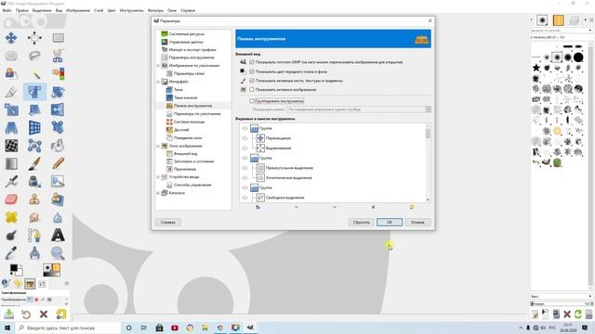Click the refresh brushes icon

pyautogui.click(x=578, y=314)
